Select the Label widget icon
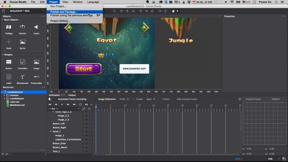Image resolution: width=288 pixels, height=162 pixels. [x=9, y=76]
